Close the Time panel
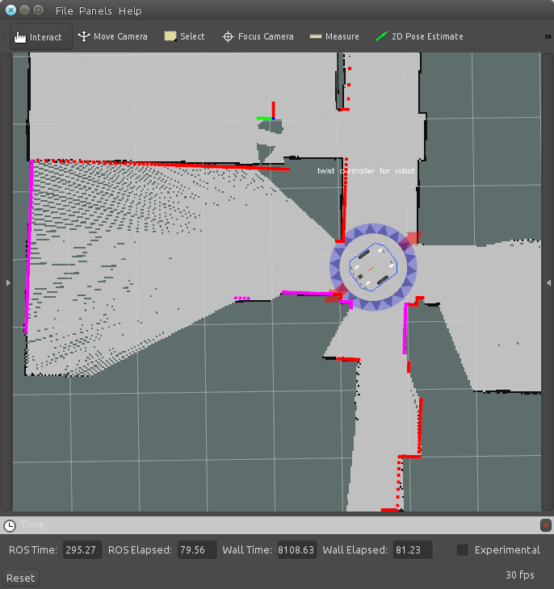The height and width of the screenshot is (589, 554). click(546, 525)
